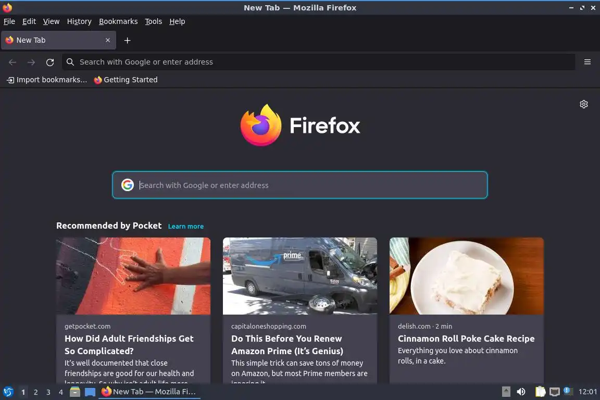Open Getting Started bookmark

click(126, 80)
